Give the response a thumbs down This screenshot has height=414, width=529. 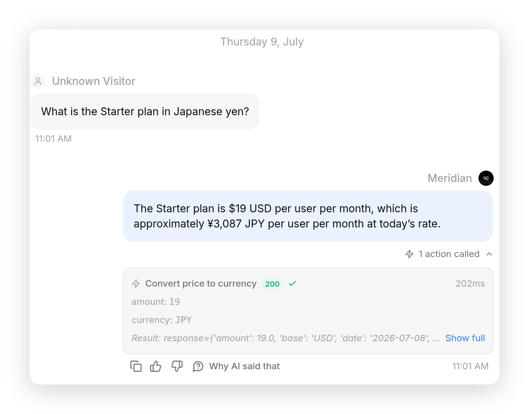177,366
